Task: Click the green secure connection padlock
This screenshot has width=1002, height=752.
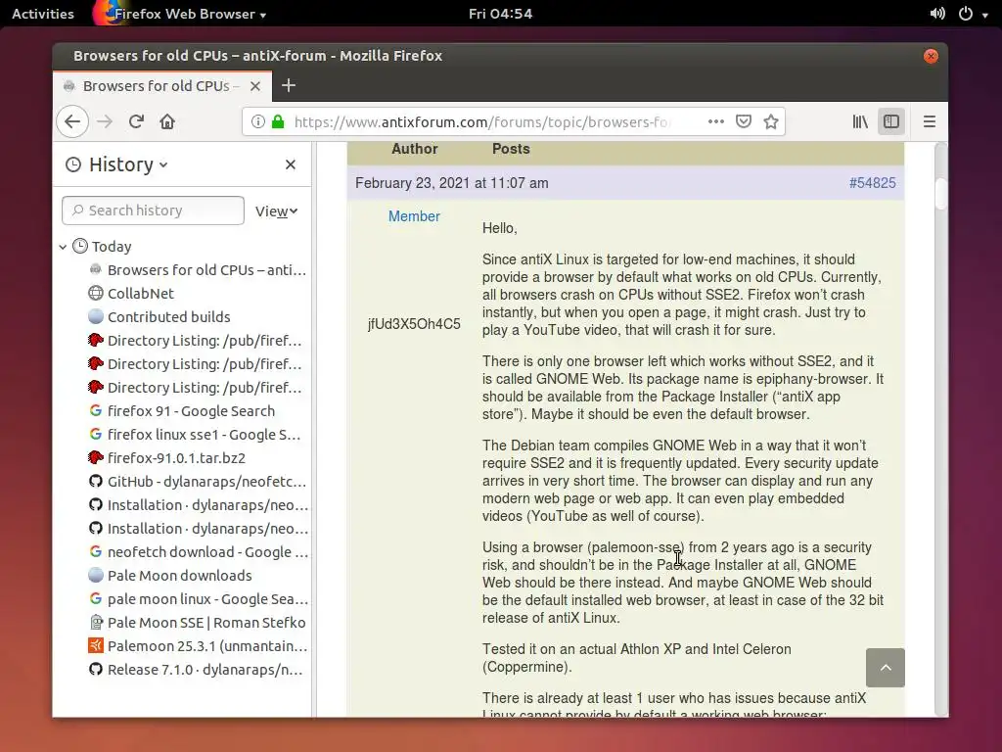Action: (x=278, y=121)
